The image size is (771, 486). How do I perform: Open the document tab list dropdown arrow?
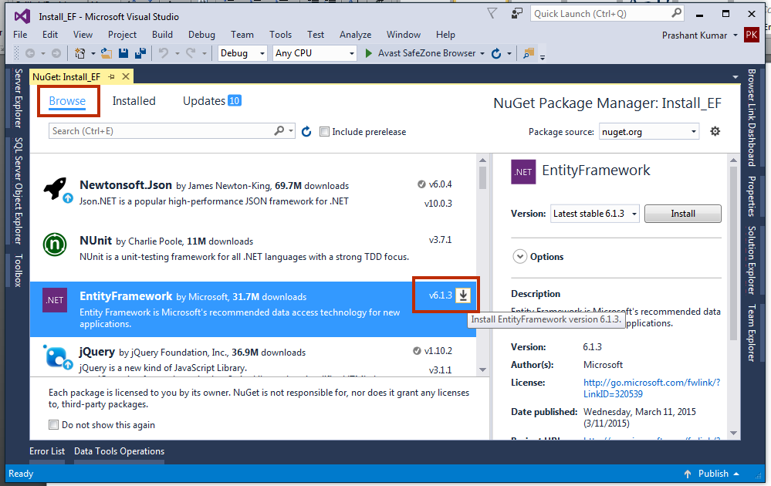[x=735, y=77]
